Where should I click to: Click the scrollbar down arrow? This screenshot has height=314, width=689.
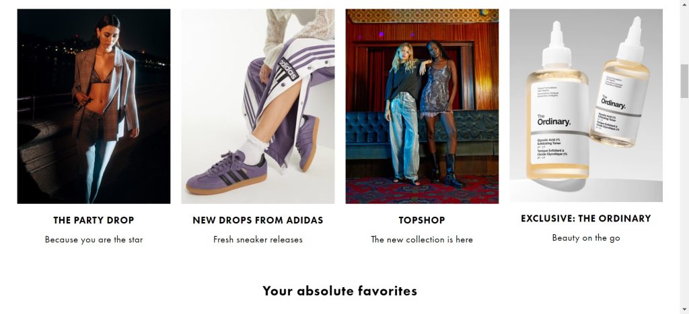pyautogui.click(x=684, y=309)
